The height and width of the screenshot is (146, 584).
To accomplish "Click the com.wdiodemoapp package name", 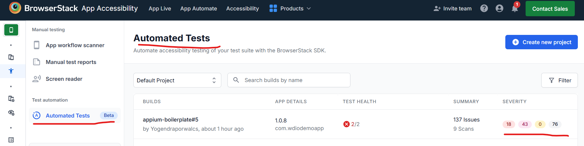I will coord(299,128).
